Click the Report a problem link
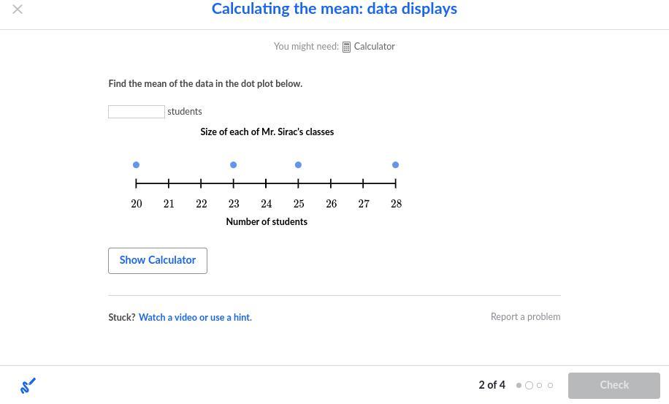 (x=525, y=317)
